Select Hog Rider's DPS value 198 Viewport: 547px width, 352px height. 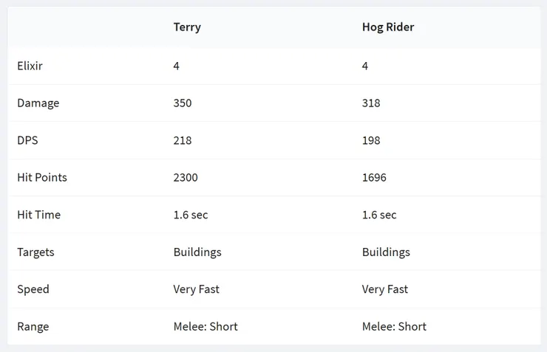click(371, 140)
